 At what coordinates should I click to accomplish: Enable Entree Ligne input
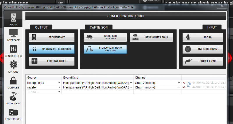[203, 61]
